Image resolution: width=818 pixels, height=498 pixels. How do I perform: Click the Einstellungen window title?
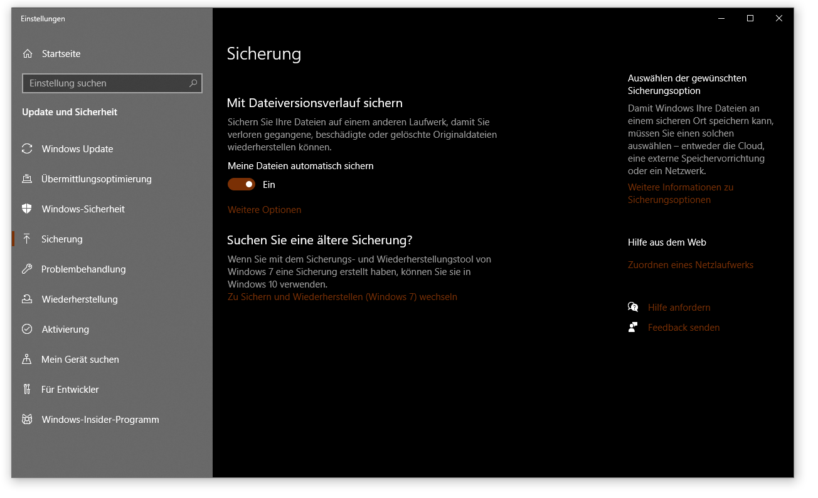[x=43, y=19]
